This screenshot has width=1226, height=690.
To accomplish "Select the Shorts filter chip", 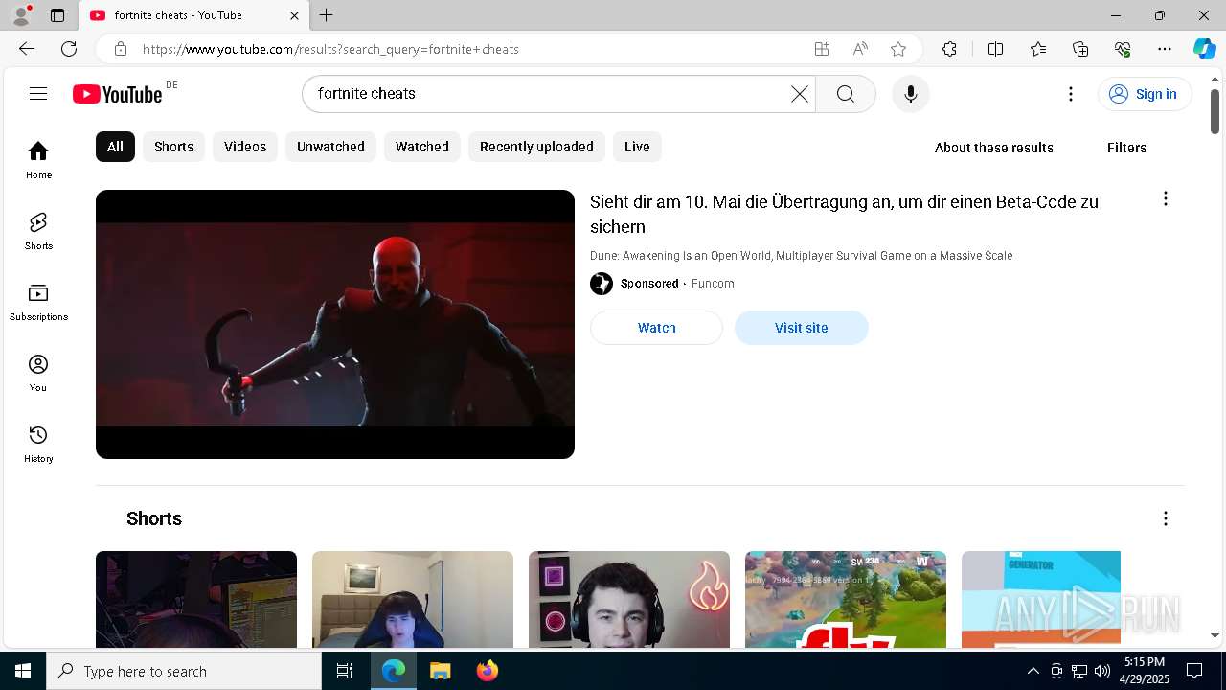I will coord(173,147).
